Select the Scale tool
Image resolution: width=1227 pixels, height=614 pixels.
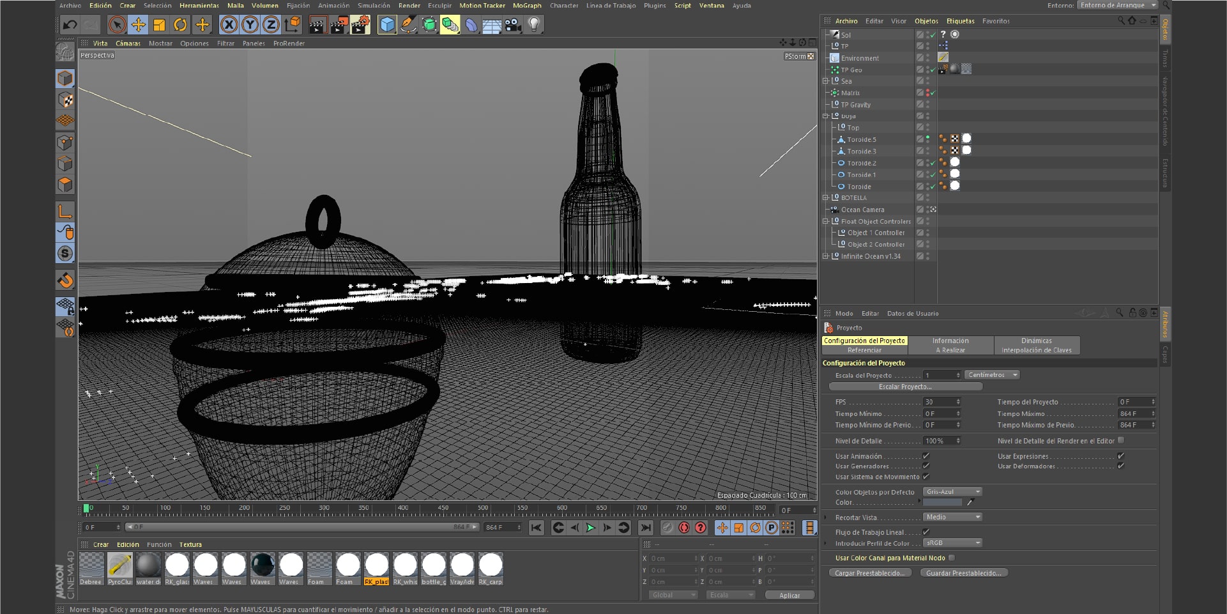(x=159, y=24)
